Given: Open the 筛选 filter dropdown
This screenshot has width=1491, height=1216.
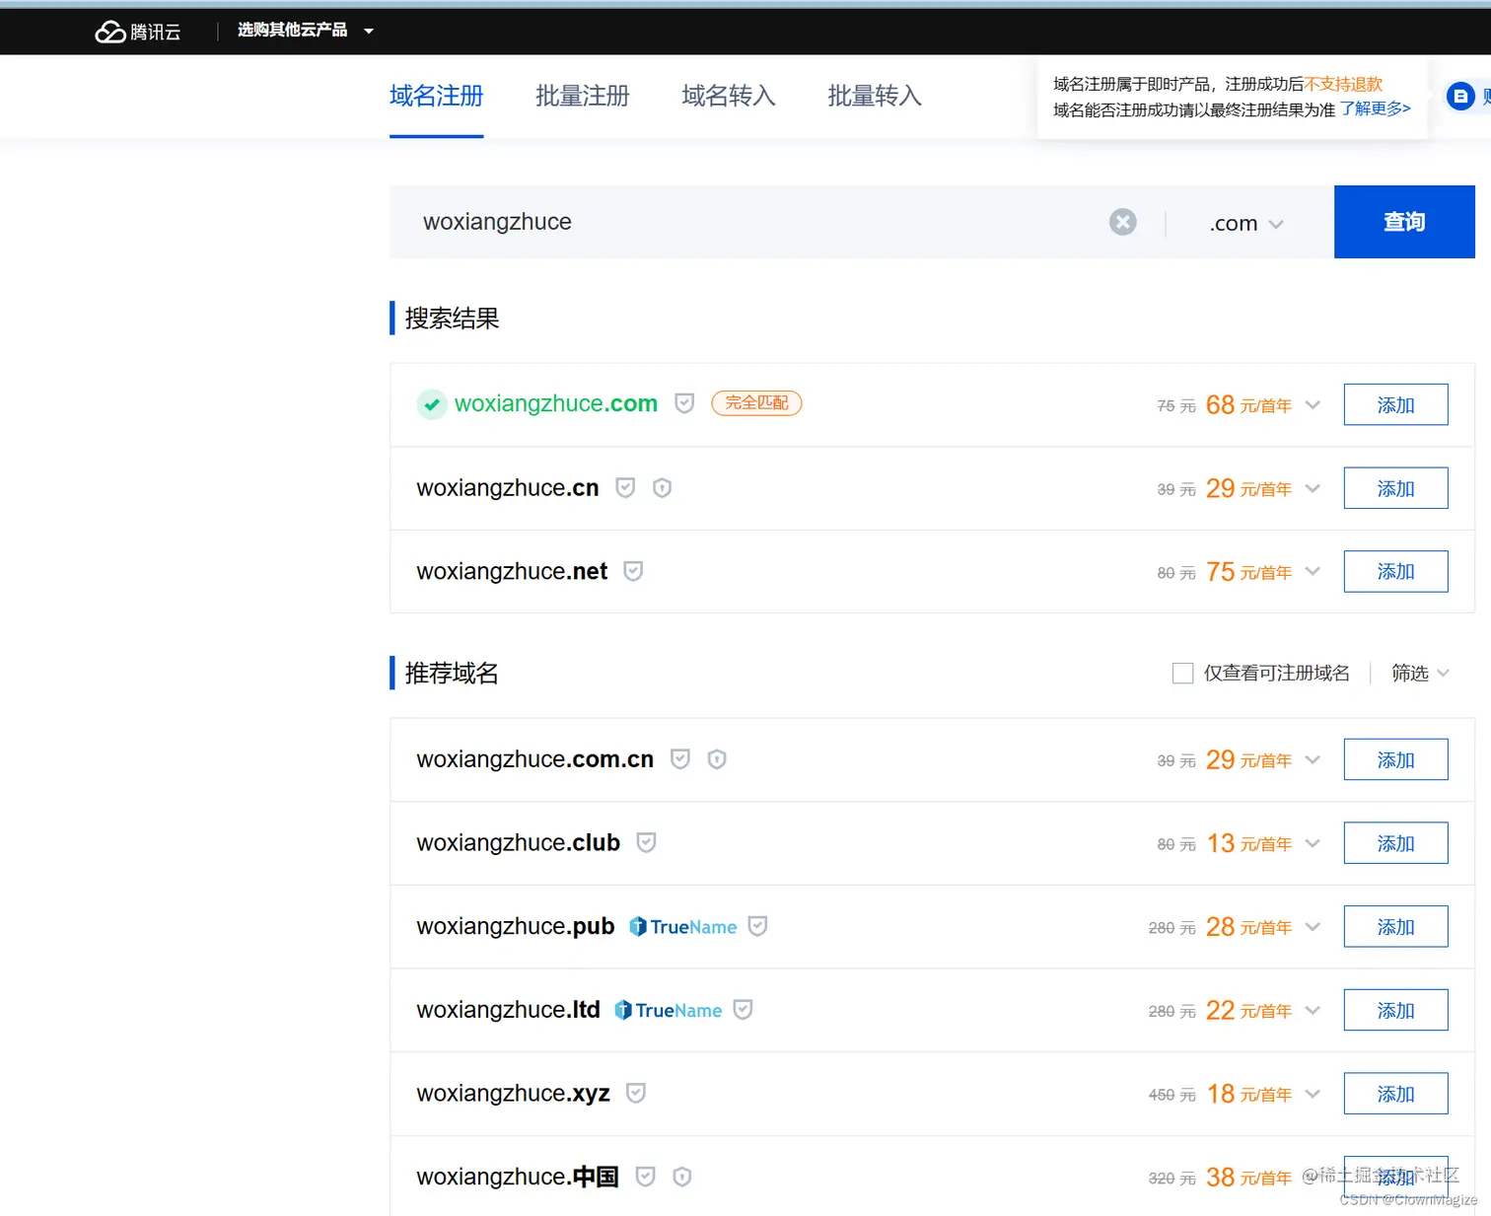Looking at the screenshot, I should tap(1418, 673).
